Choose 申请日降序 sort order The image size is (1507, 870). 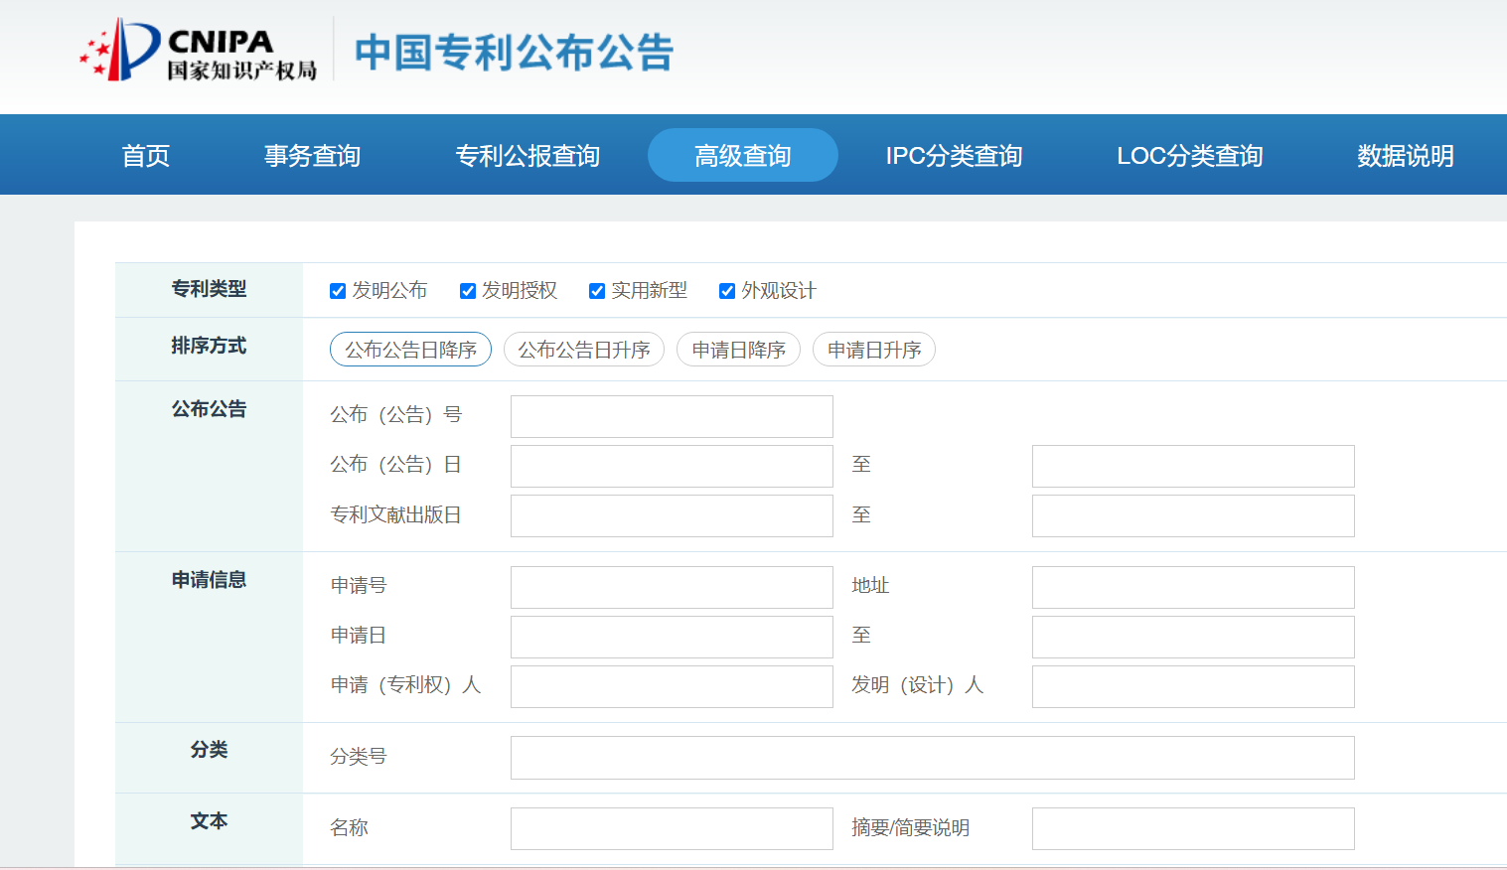click(x=738, y=349)
